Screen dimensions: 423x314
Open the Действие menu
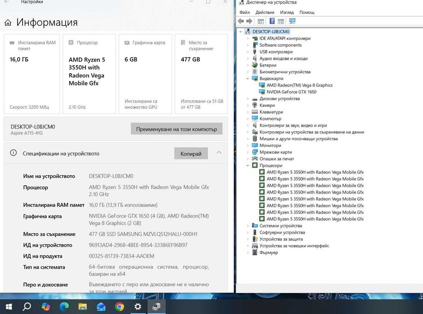pos(265,12)
